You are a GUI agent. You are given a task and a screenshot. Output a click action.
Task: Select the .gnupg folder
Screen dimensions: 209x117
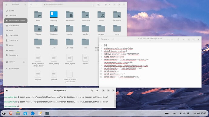point(101,28)
